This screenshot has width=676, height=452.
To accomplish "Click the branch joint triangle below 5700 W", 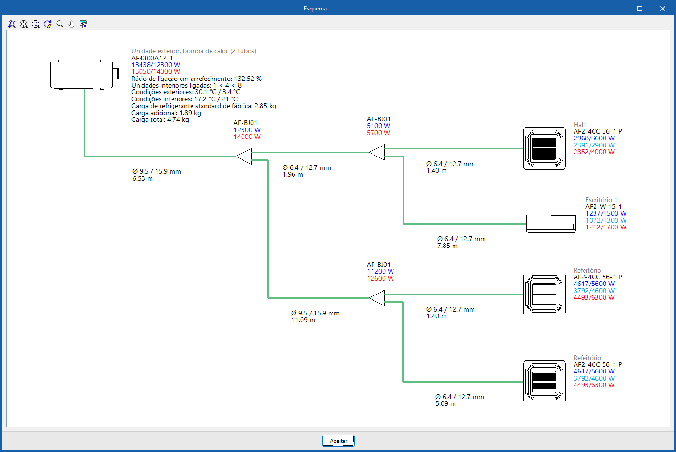I will pyautogui.click(x=377, y=152).
